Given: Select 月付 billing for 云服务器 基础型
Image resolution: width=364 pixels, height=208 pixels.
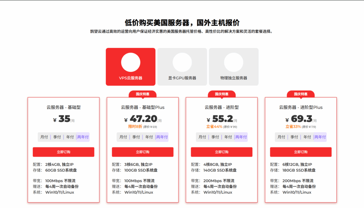Looking at the screenshot, I should 44,137.
